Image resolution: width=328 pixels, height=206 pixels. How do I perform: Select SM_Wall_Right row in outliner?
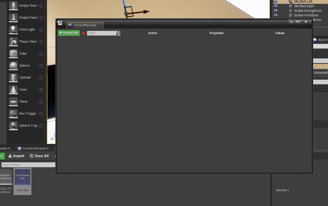301,6
